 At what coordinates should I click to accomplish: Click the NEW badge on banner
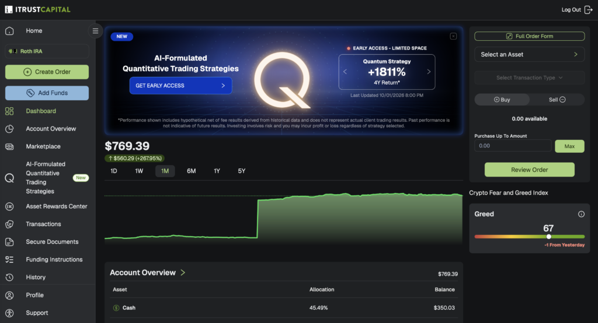point(122,37)
